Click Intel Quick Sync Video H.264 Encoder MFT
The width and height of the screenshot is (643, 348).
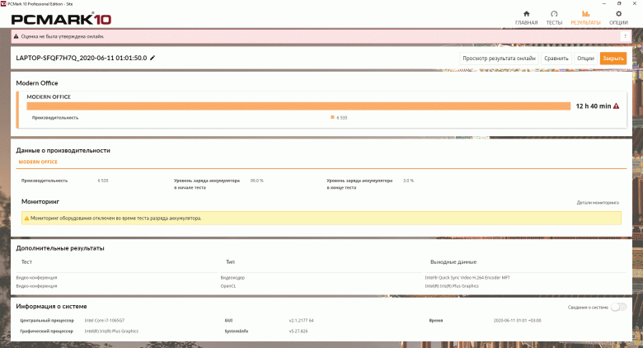(x=467, y=278)
